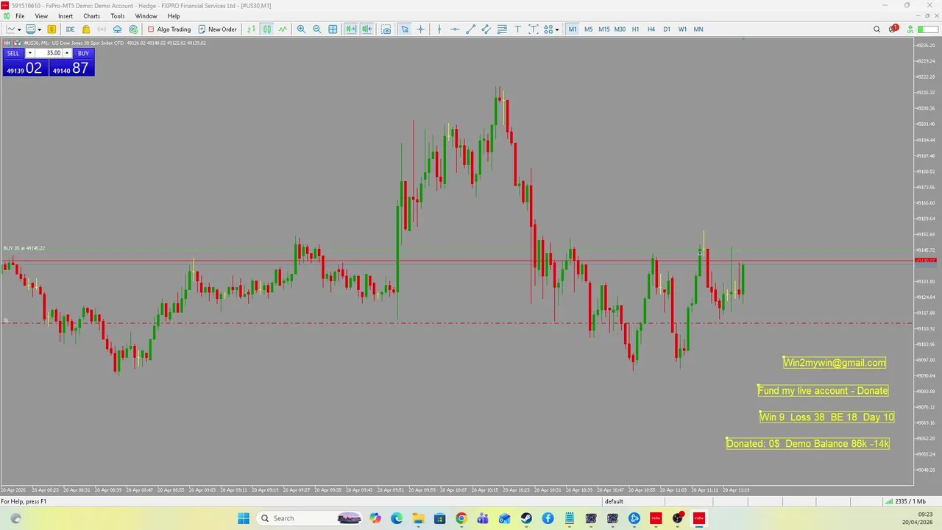Insert a text label object
Viewport: 942px width, 530px height.
coord(534,29)
